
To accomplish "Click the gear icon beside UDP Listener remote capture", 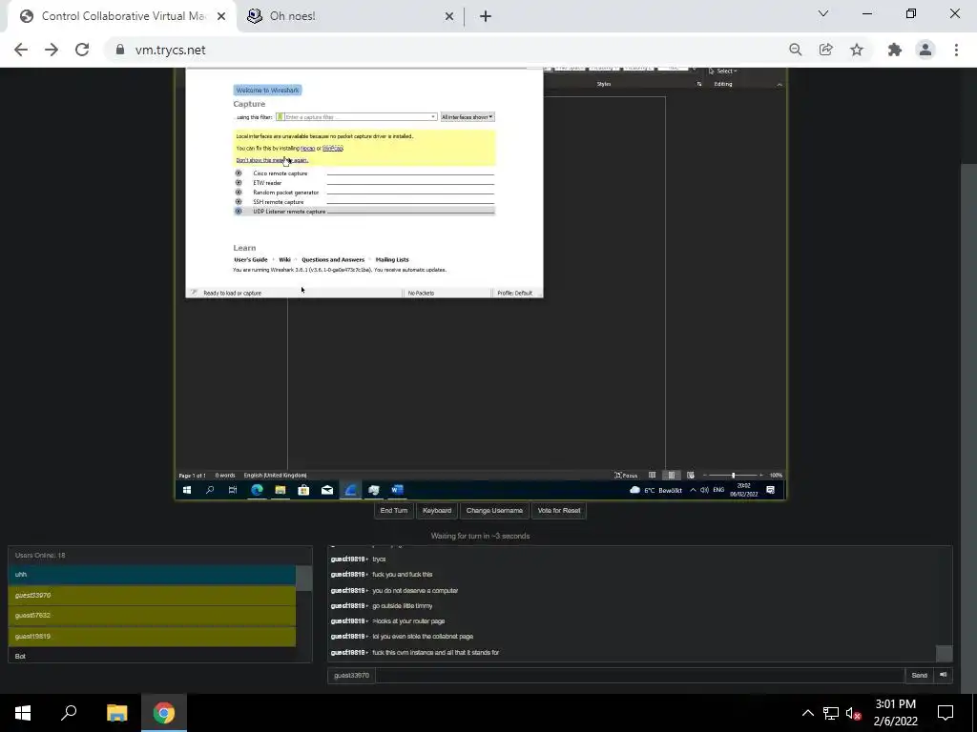I will (x=238, y=212).
